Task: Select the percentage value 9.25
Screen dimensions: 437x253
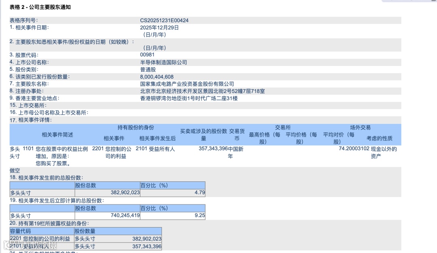Action: click(200, 215)
